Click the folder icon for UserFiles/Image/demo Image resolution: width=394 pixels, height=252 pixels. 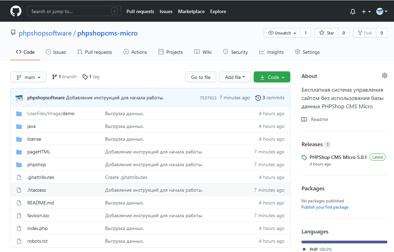[x=19, y=114]
